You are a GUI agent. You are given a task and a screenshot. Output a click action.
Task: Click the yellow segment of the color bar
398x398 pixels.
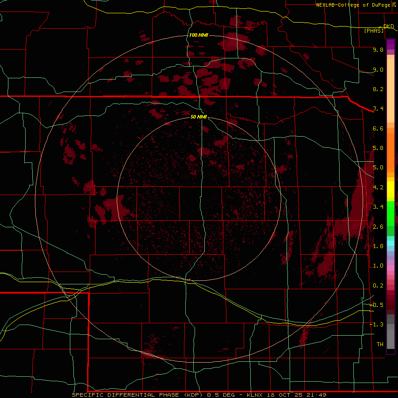[390, 189]
